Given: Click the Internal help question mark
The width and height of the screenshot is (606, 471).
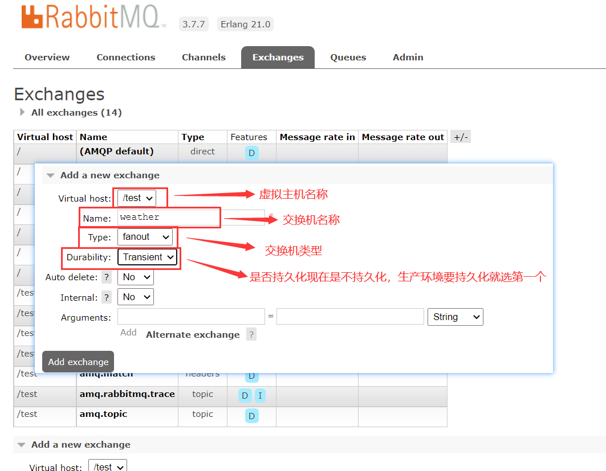Looking at the screenshot, I should tap(106, 297).
